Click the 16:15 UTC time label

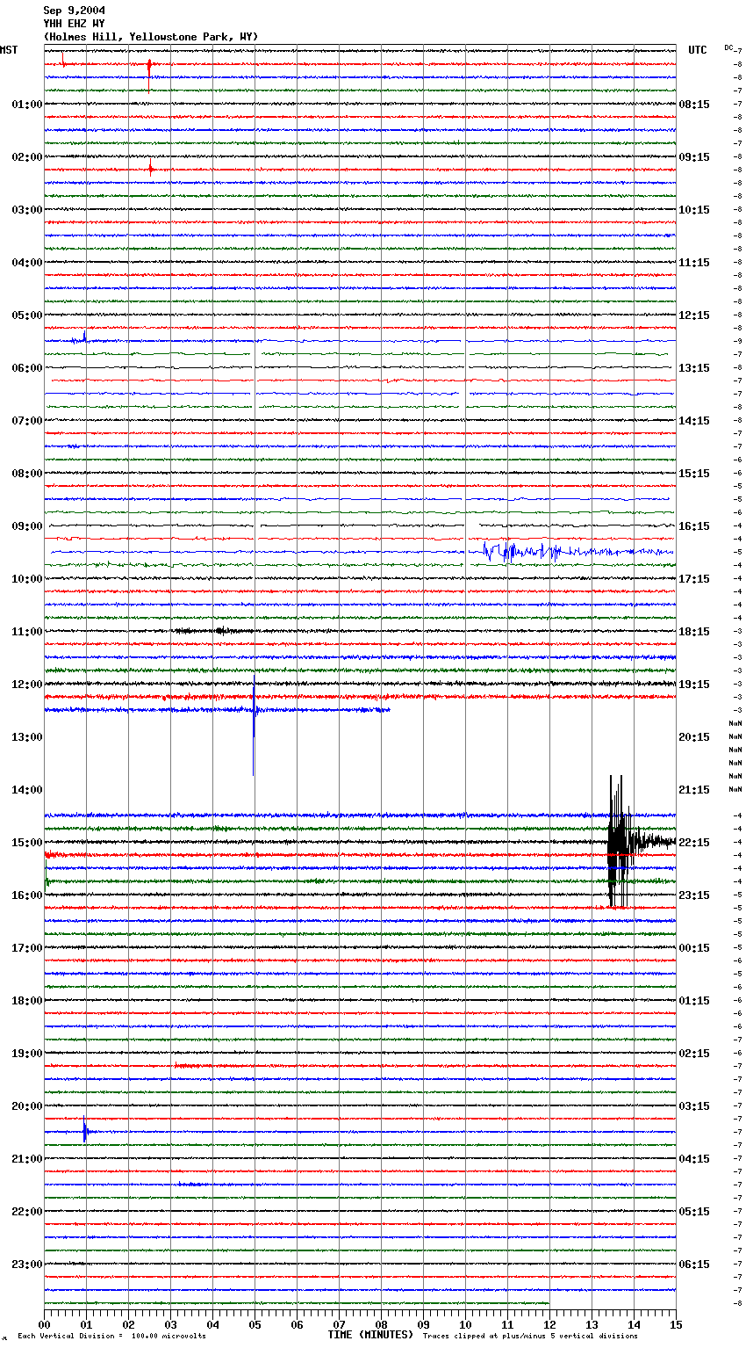tap(694, 526)
